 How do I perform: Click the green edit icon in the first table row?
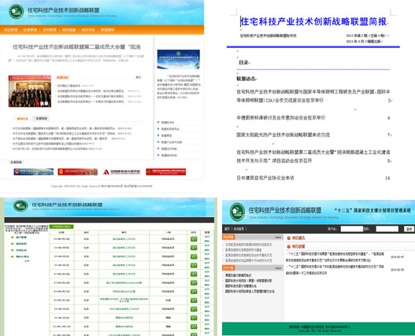pos(194,239)
